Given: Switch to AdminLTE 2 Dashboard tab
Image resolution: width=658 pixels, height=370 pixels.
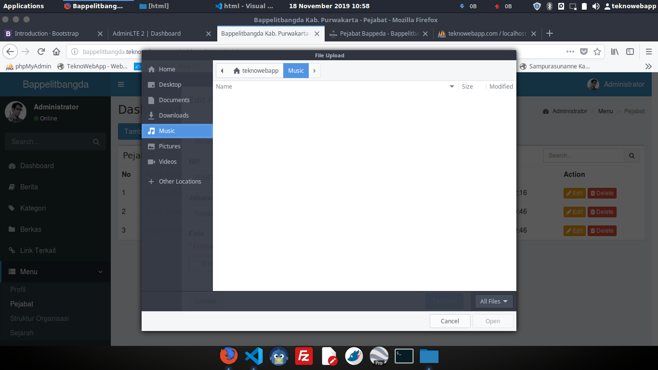Looking at the screenshot, I should coord(161,33).
